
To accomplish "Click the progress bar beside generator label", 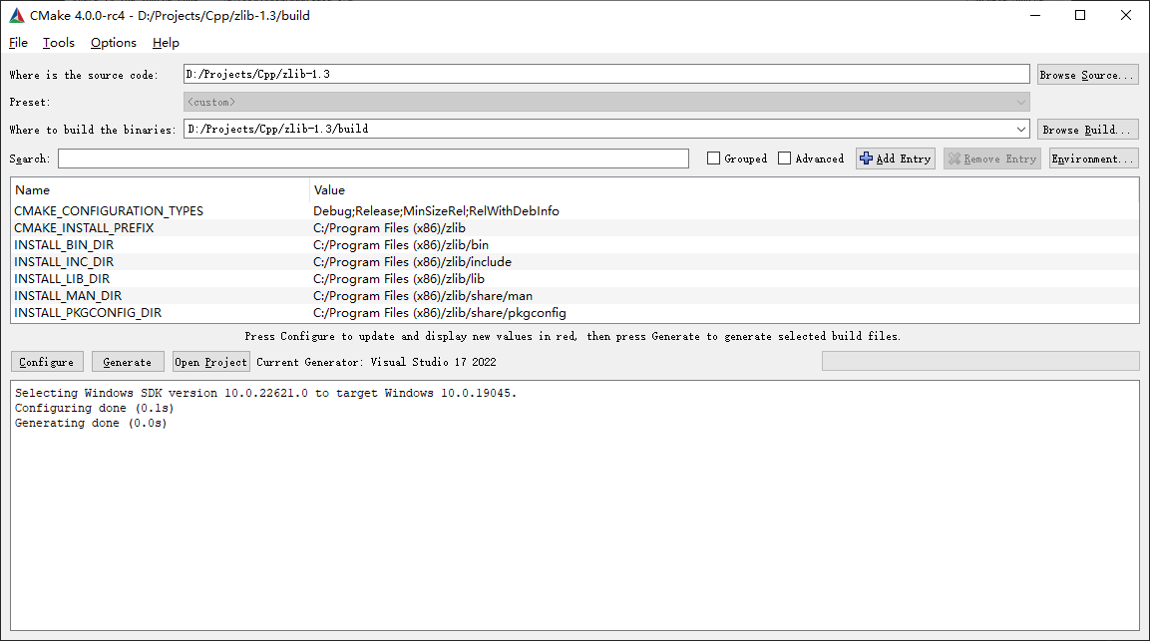I will [x=979, y=361].
